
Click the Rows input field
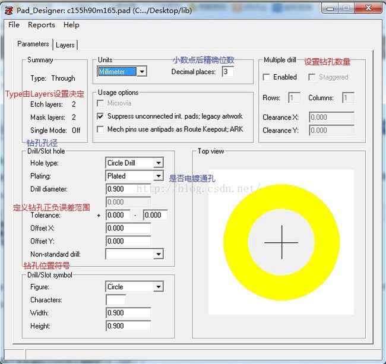pos(294,98)
